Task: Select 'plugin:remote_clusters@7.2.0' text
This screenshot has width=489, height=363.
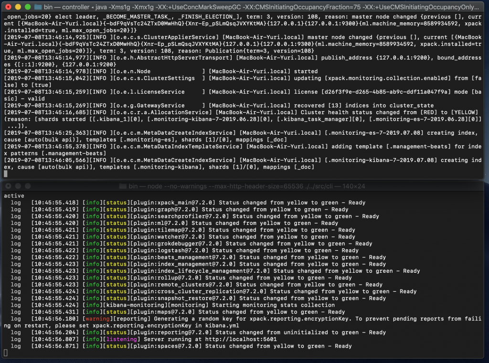Action: 183,285
